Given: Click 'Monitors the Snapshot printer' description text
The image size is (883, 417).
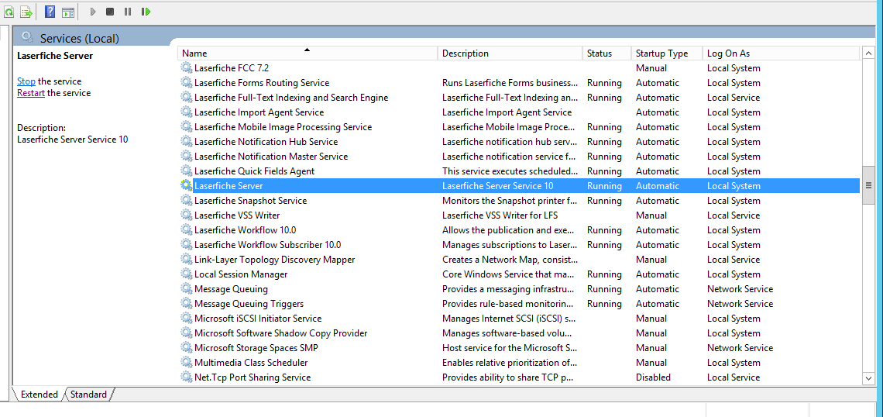Looking at the screenshot, I should [510, 201].
